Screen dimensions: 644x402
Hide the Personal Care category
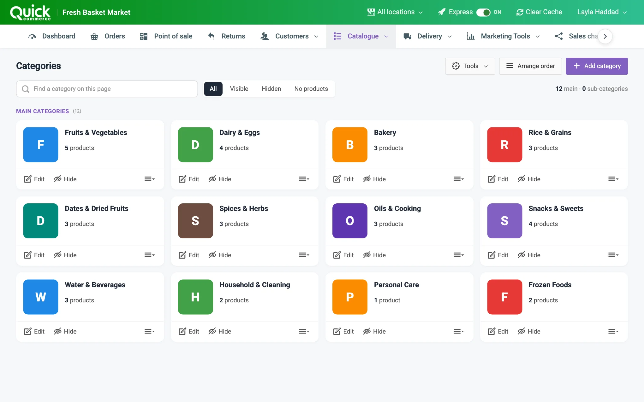374,331
